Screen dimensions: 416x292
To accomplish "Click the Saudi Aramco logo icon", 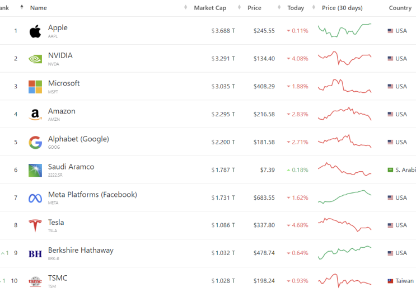I will (35, 170).
